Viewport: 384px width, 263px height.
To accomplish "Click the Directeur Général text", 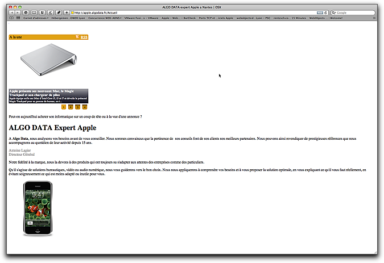I will [x=22, y=155].
